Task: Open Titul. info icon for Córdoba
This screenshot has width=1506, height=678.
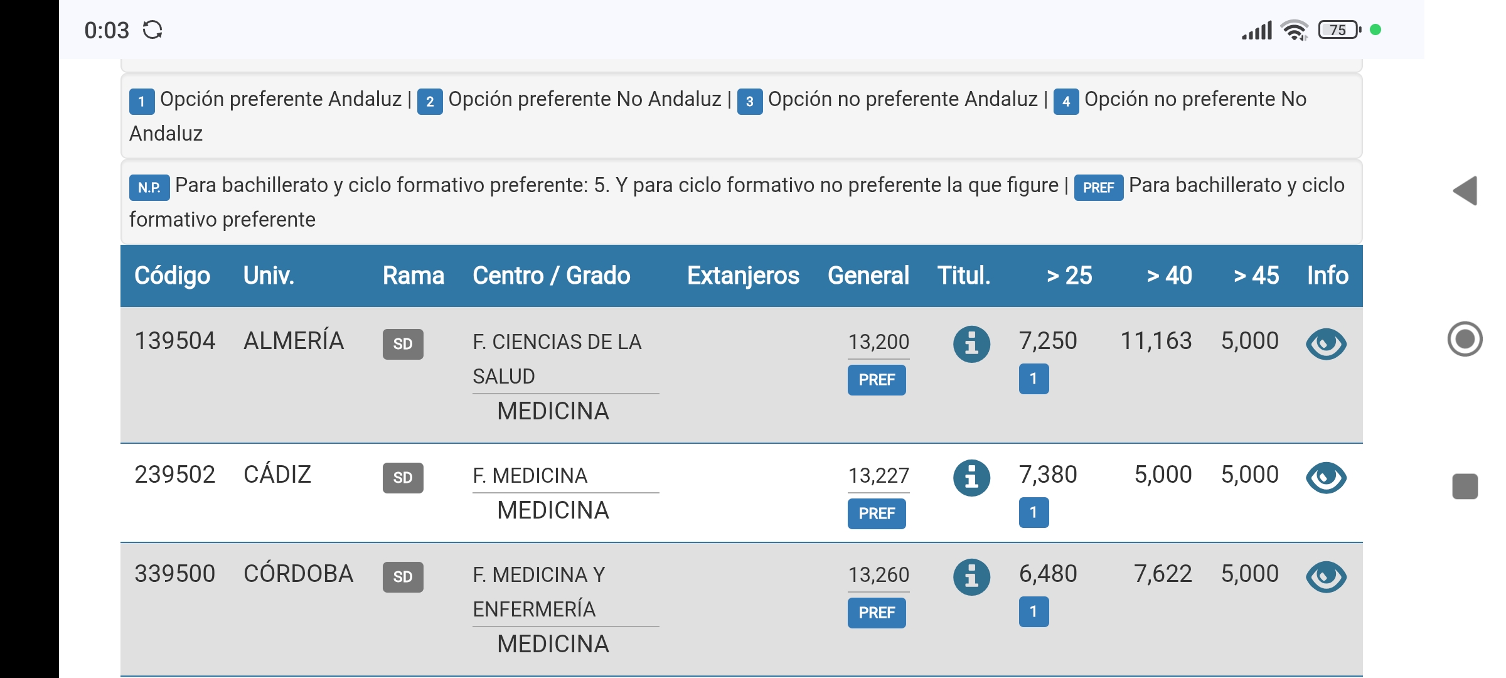Action: 971,577
